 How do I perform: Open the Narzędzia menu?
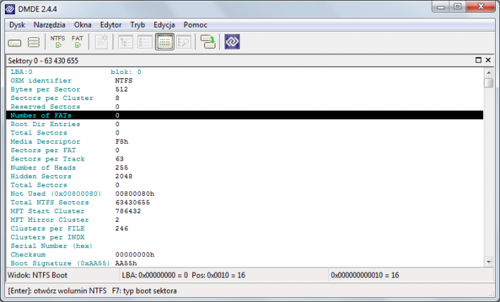click(49, 25)
